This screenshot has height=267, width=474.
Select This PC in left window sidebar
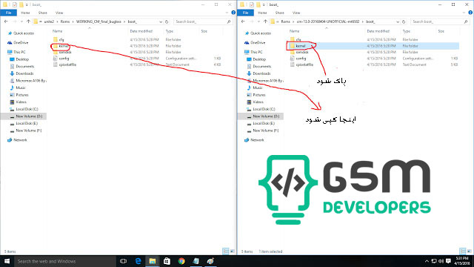tap(17, 52)
